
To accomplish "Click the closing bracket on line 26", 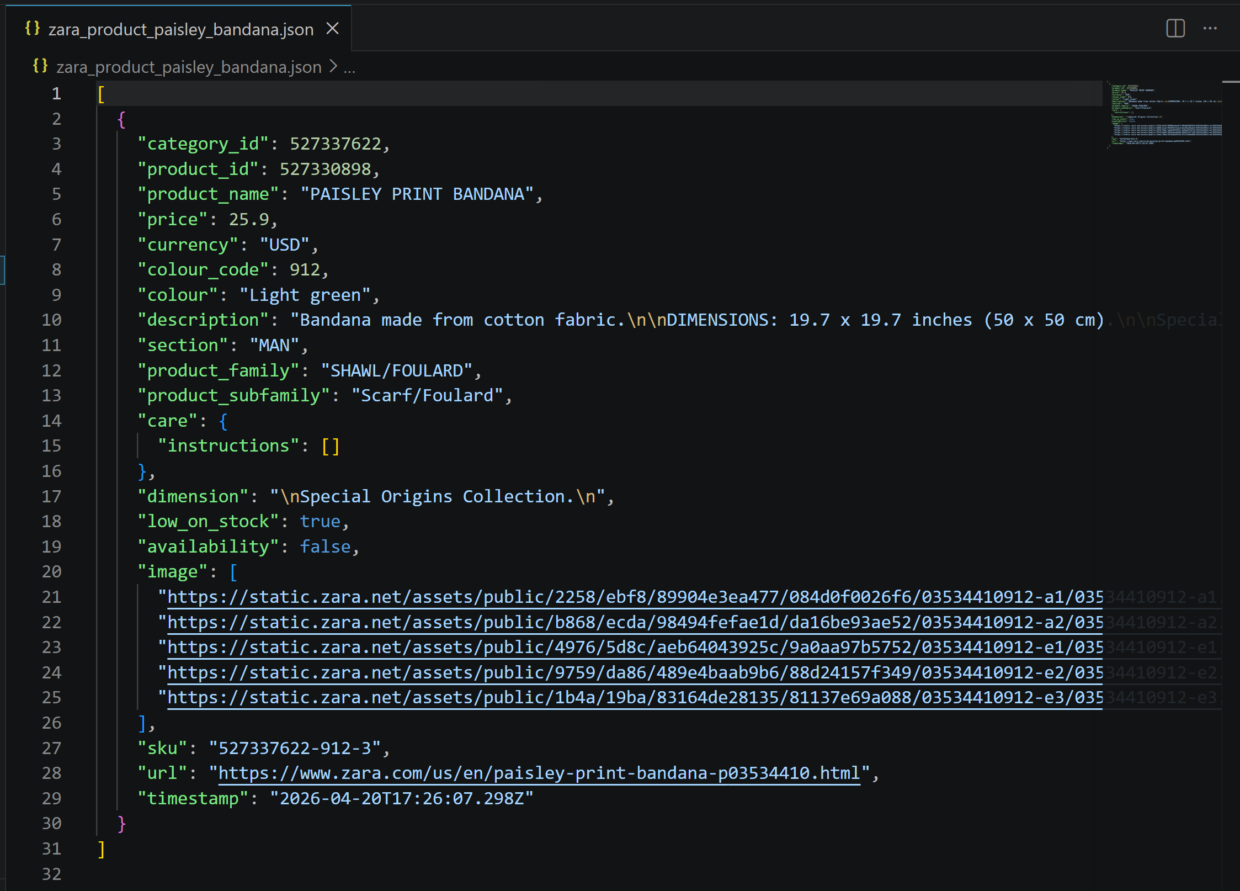I will click(x=142, y=723).
